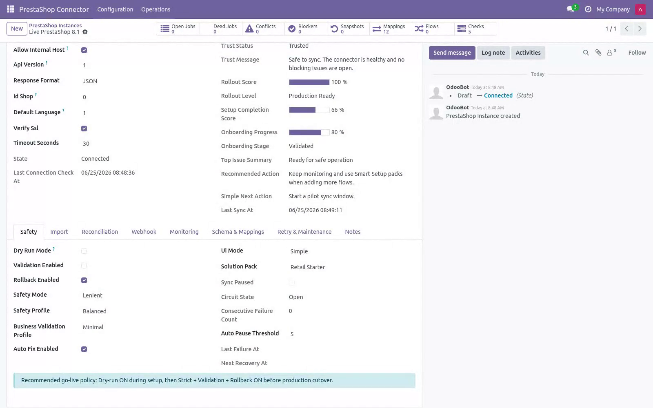Viewport: 653px width, 408px height.
Task: Toggle Auto Fix Enabled checkbox
Action: [x=84, y=349]
